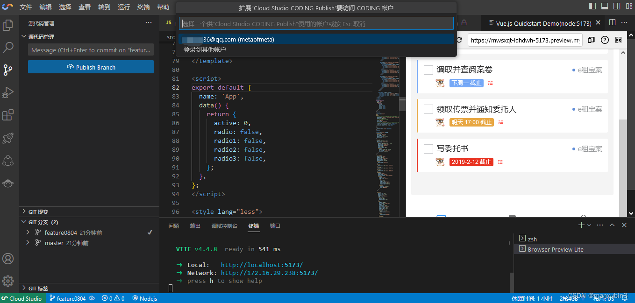
Task: Maximize the terminal panel size
Action: (x=612, y=225)
